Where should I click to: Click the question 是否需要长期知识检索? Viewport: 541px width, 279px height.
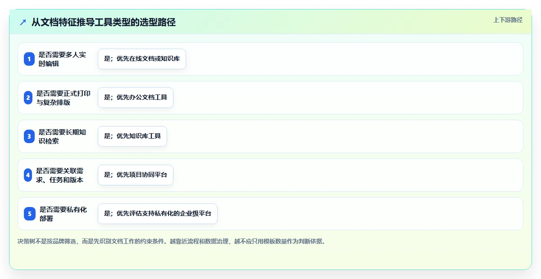[x=62, y=136]
